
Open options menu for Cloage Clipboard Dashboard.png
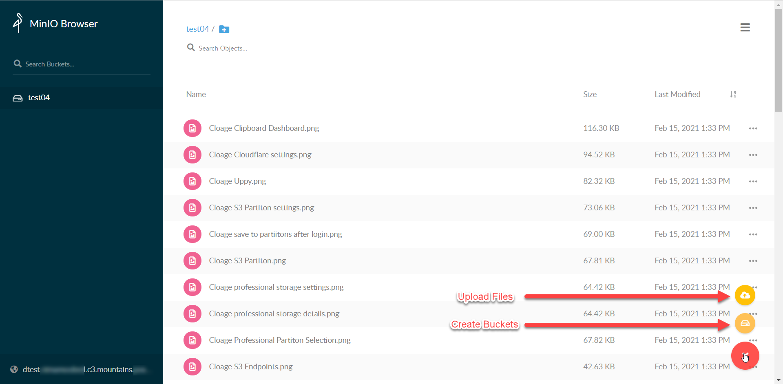(753, 128)
